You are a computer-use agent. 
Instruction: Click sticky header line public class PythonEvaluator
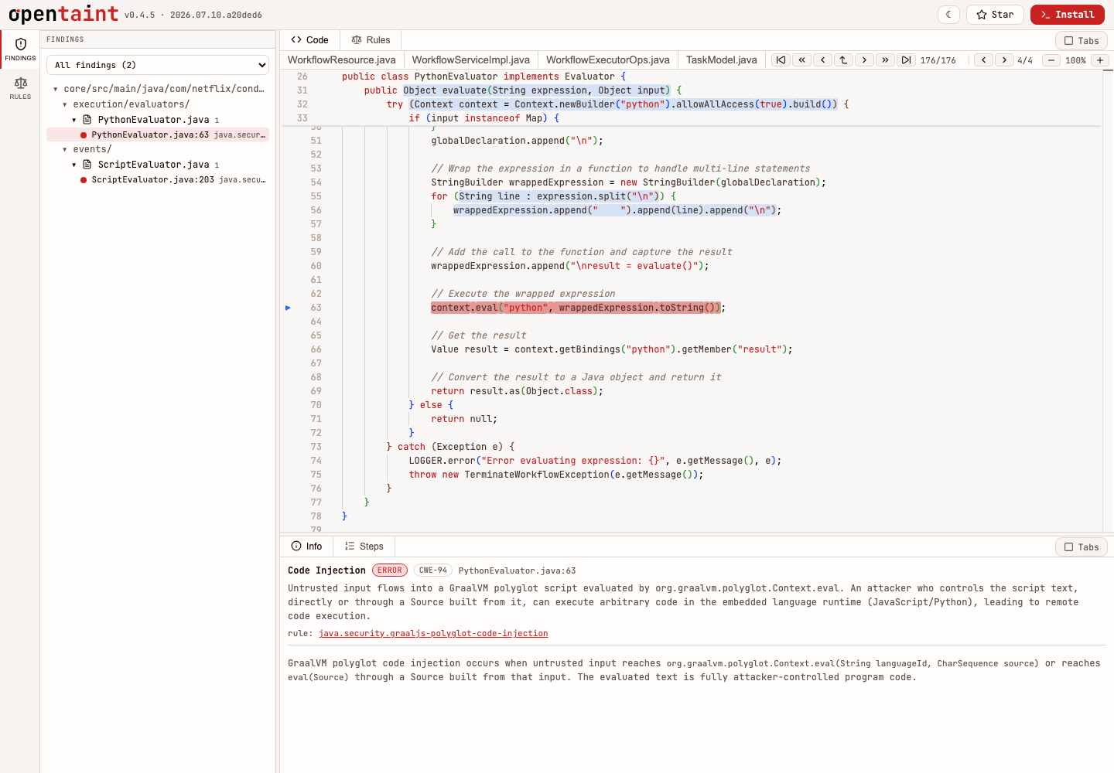point(484,77)
